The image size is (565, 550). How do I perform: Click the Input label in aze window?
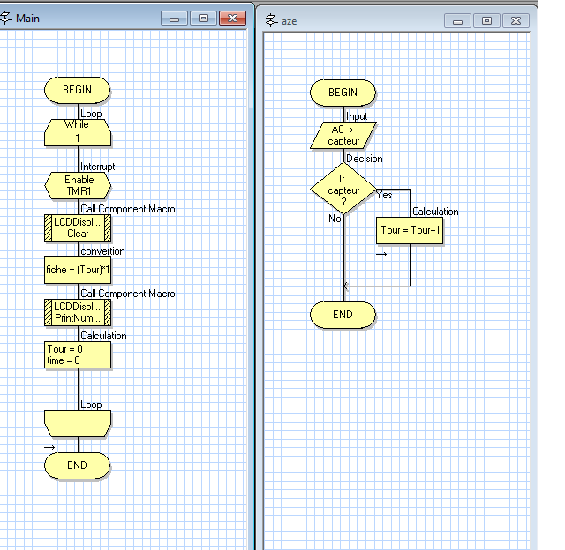[357, 116]
